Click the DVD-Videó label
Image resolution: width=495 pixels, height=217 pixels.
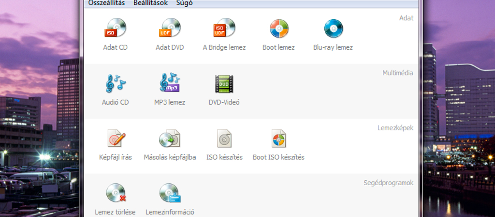click(224, 102)
